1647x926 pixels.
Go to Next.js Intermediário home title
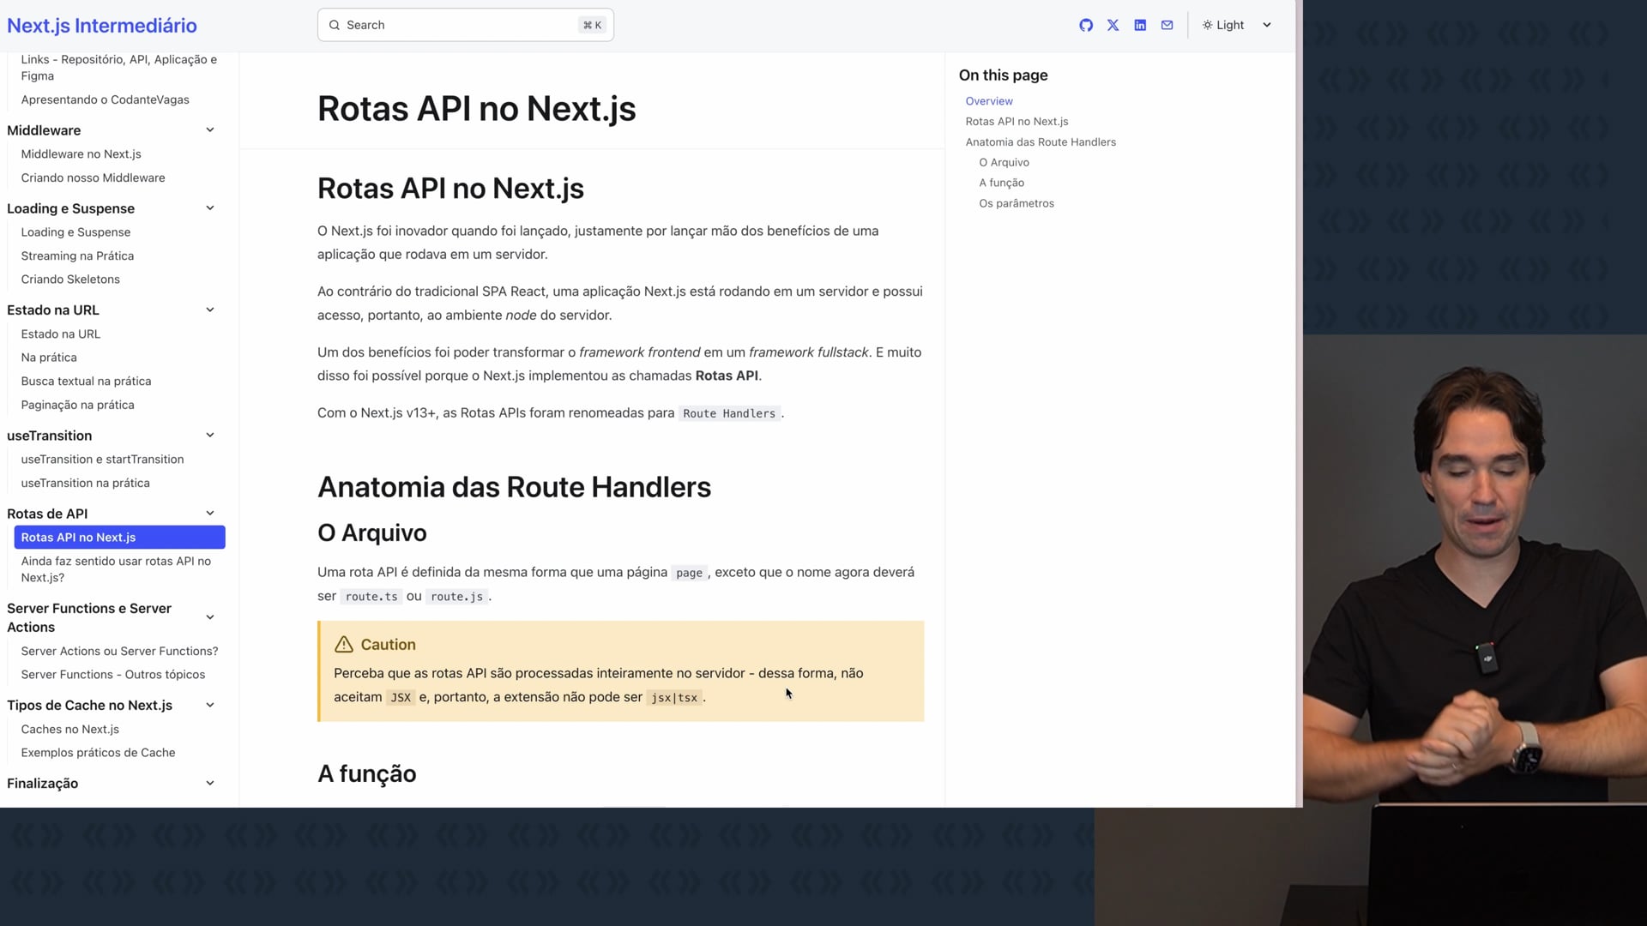pyautogui.click(x=102, y=26)
